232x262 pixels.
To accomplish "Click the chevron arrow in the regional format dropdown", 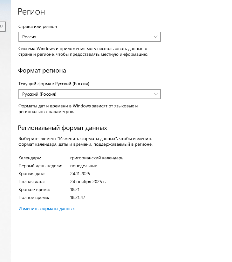I will tap(156, 94).
